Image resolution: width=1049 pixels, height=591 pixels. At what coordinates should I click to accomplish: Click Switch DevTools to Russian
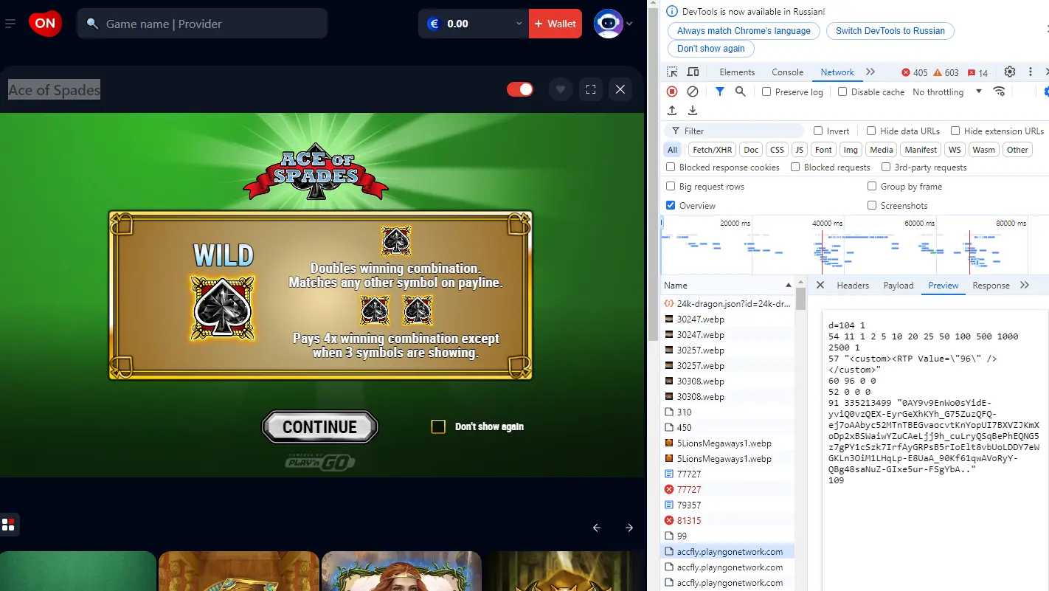[890, 31]
